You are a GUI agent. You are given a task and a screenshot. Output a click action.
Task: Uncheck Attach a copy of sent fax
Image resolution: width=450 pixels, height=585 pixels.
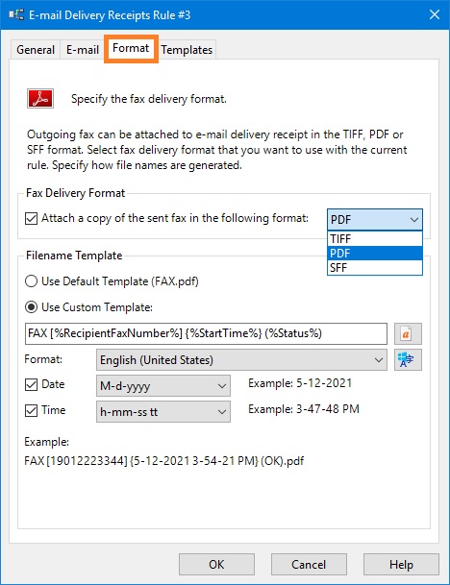click(x=31, y=218)
